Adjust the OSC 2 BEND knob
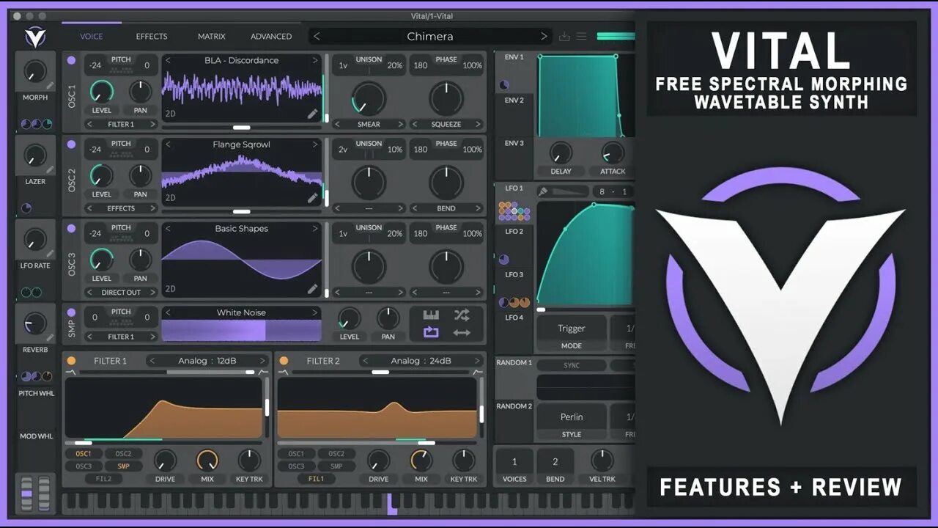938x528 pixels. (x=446, y=183)
